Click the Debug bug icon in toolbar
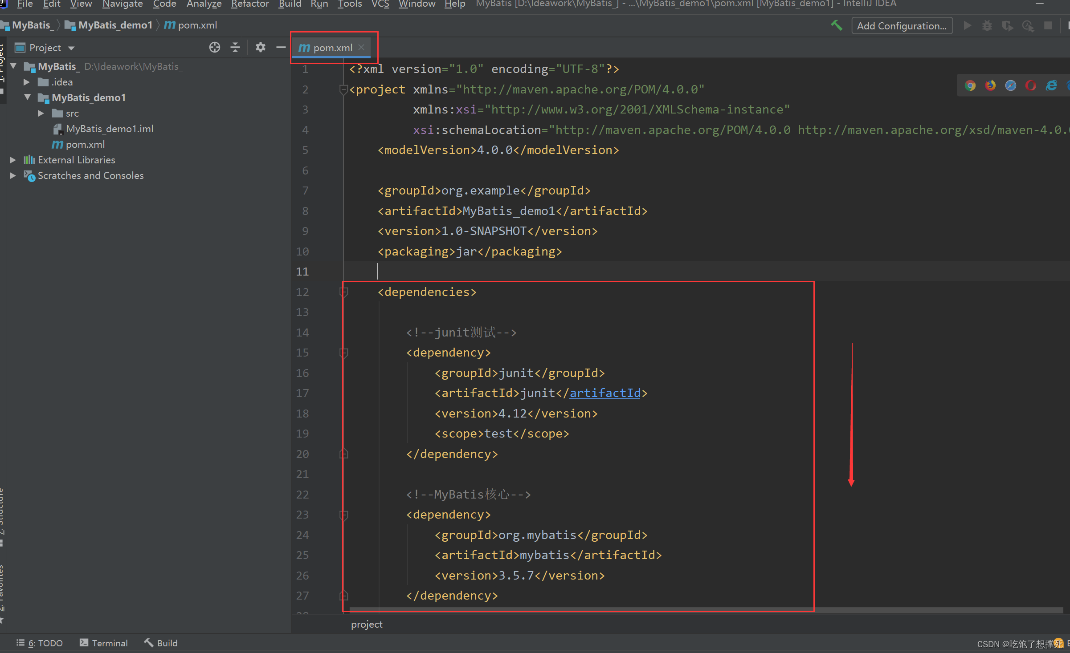This screenshot has height=653, width=1070. click(x=987, y=25)
